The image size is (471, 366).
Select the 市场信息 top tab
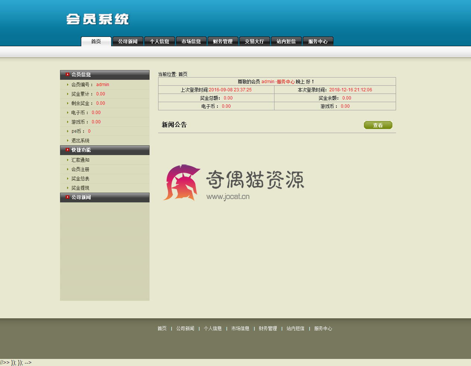tap(191, 41)
